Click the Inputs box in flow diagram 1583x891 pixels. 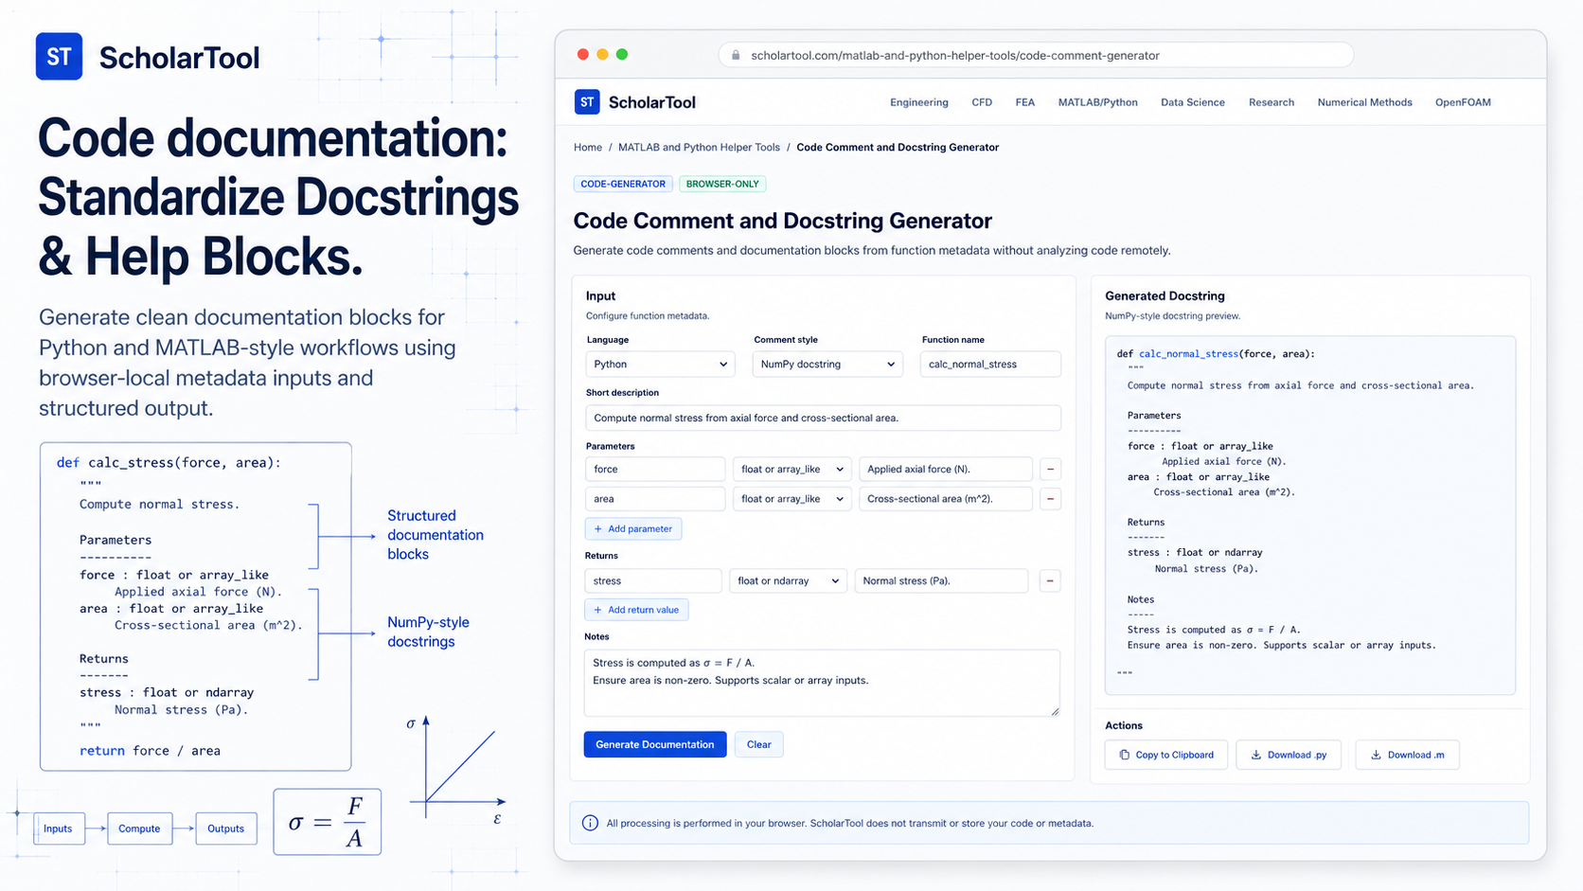[x=58, y=829]
